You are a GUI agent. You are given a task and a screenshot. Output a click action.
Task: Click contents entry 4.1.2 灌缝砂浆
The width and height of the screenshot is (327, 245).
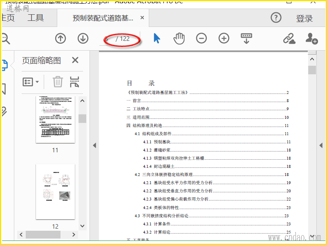(217, 150)
